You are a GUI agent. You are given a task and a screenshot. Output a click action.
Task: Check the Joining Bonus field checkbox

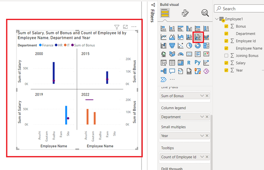(226, 56)
